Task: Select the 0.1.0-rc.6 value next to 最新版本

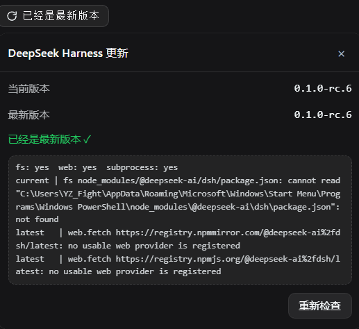Action: pyautogui.click(x=323, y=115)
